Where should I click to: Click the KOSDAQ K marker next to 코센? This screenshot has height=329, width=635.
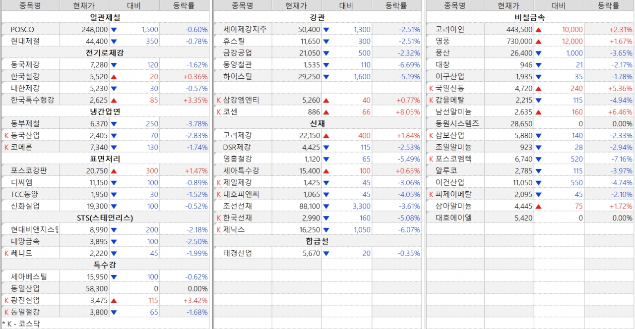[219, 112]
